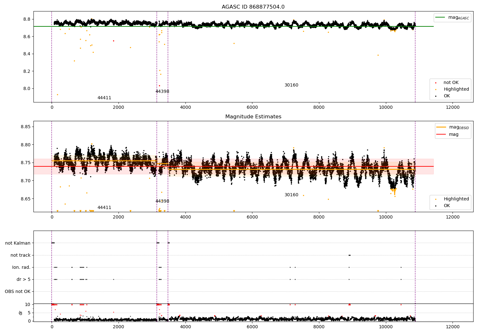Image resolution: width=478 pixels, height=334 pixels.
Task: Click "Highlighted" in the Magnitude Estimates legend
Action: click(x=456, y=199)
